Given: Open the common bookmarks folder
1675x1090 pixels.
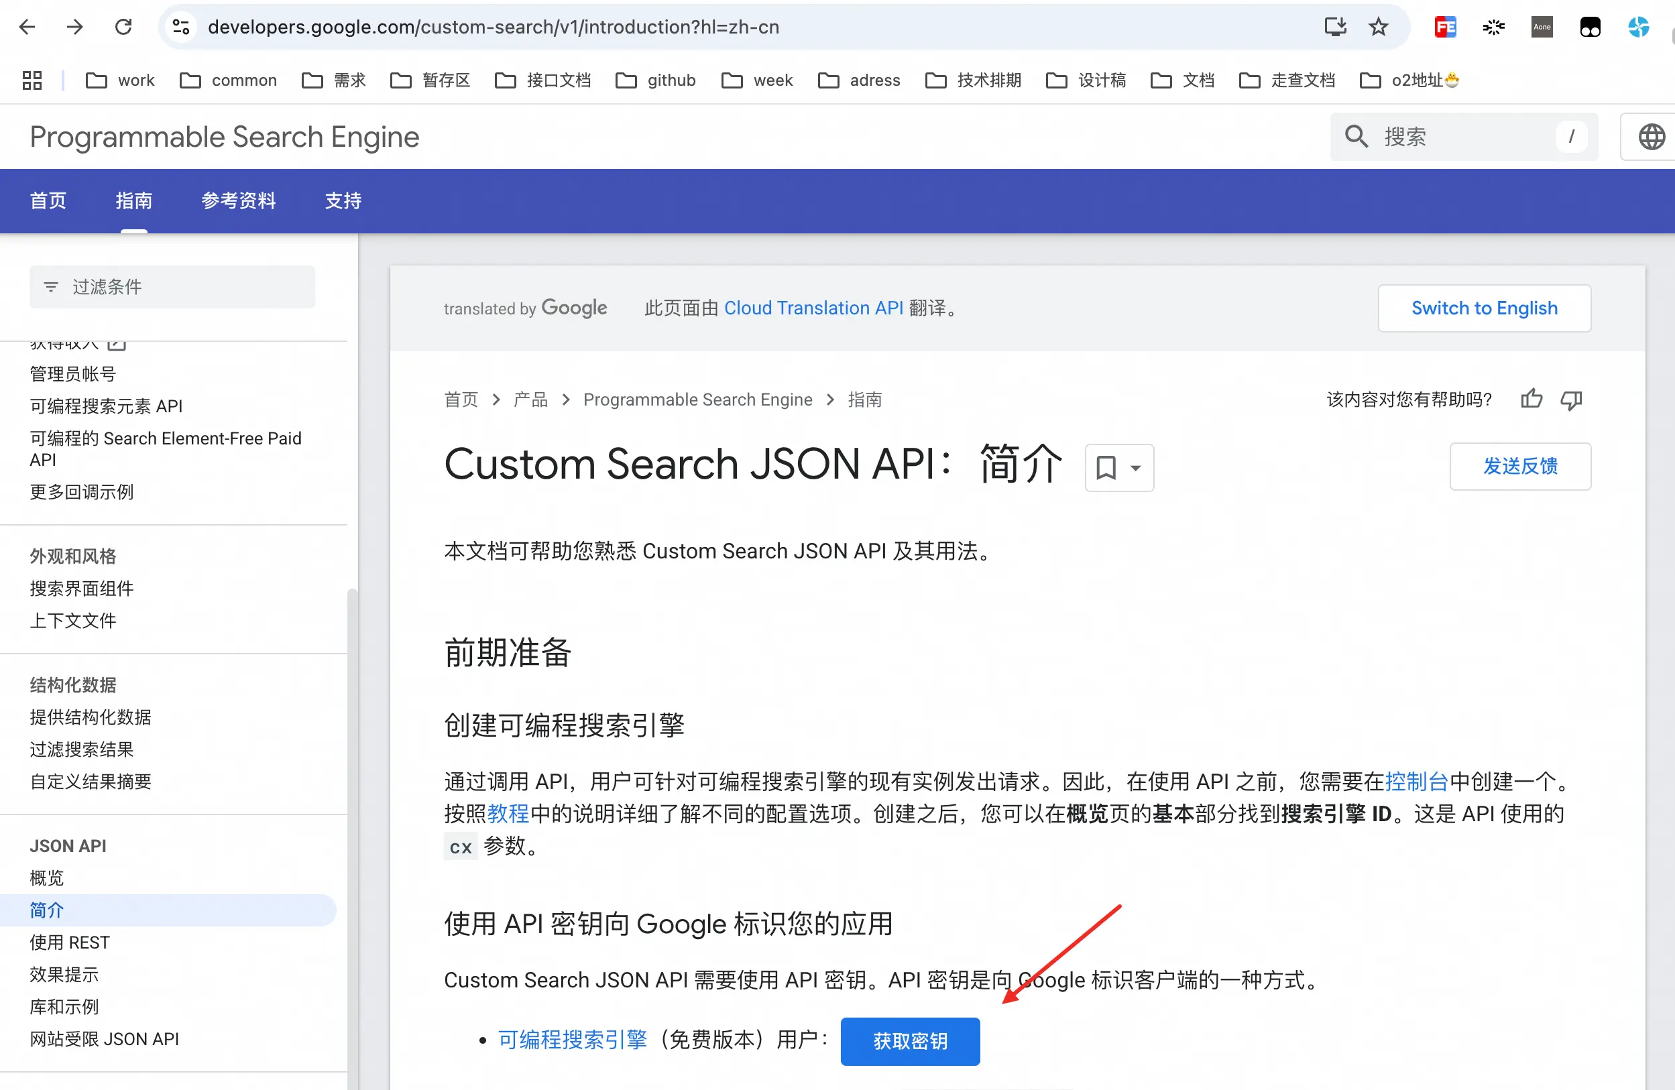Looking at the screenshot, I should (x=228, y=80).
